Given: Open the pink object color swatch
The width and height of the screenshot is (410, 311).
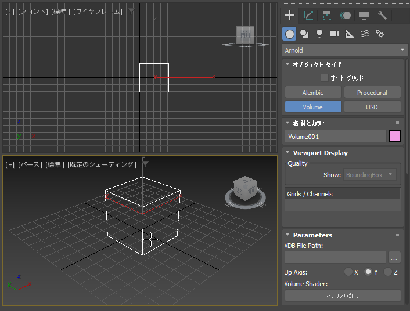Looking at the screenshot, I should coord(395,137).
